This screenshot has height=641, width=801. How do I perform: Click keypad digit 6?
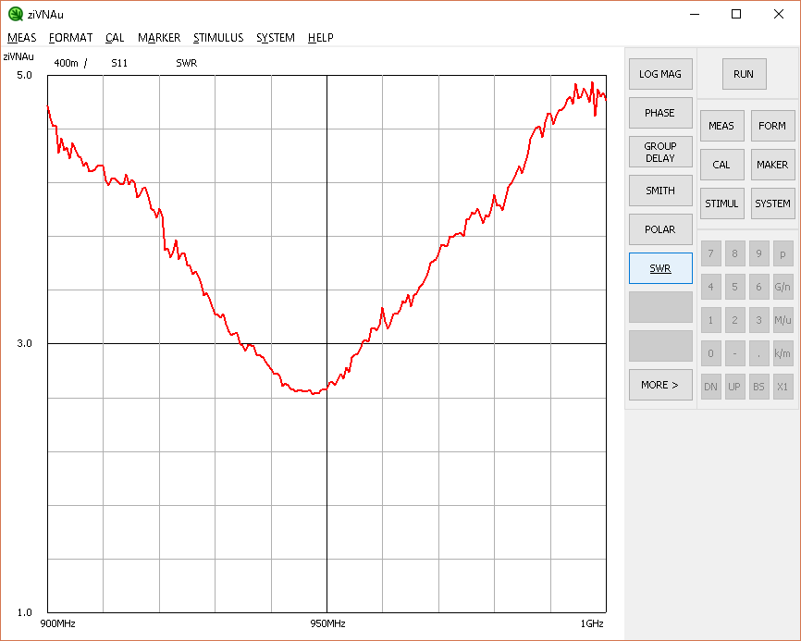[758, 287]
